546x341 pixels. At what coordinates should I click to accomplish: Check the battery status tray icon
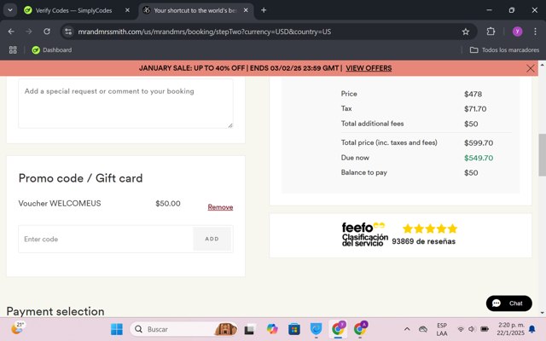485,329
